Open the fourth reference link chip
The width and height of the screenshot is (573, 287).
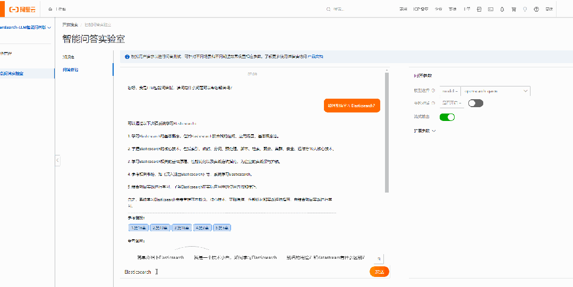coord(202,228)
